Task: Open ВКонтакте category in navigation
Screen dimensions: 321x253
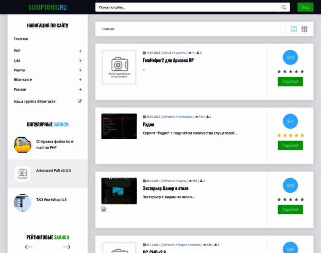Action: coord(23,80)
